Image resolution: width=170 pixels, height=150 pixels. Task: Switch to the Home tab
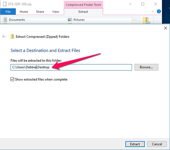(x=24, y=12)
